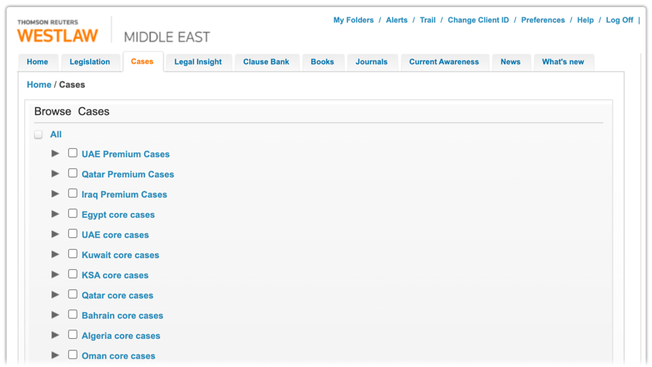Switch to the Legislation tab
Viewport: 652px width, 367px height.
point(90,62)
